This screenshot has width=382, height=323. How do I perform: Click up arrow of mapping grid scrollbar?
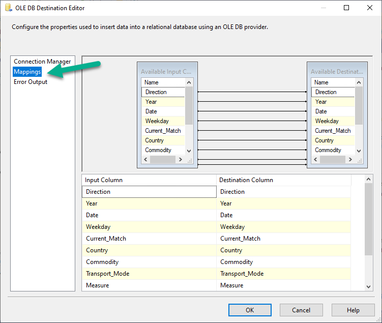tap(368, 179)
